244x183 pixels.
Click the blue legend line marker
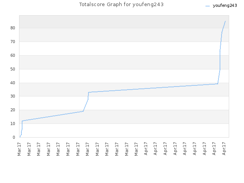pyautogui.click(x=207, y=6)
